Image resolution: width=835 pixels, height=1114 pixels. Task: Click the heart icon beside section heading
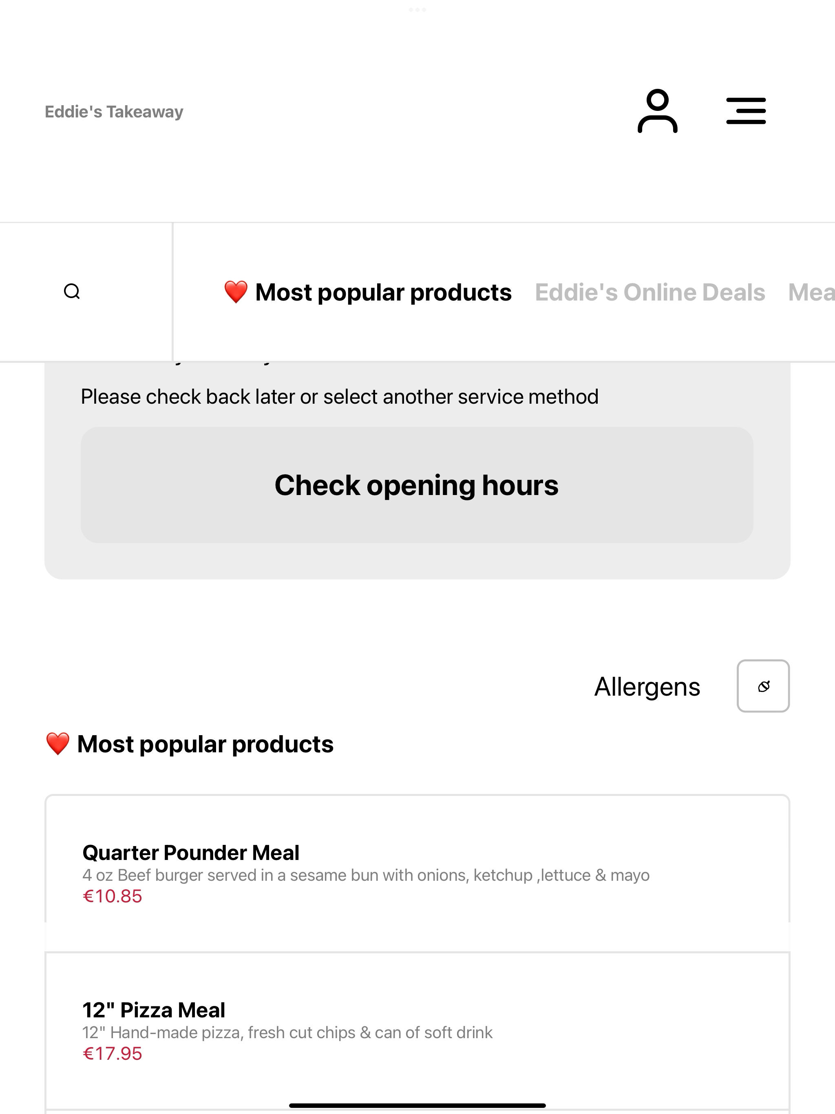57,744
